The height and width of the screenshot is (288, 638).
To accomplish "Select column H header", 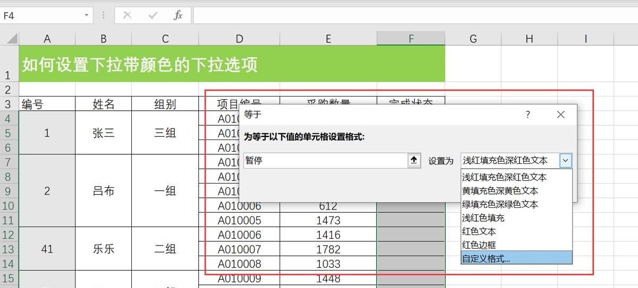I will (529, 38).
